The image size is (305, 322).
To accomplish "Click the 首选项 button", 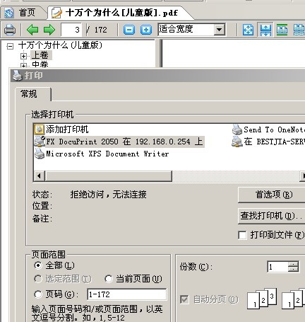I will (x=273, y=195).
